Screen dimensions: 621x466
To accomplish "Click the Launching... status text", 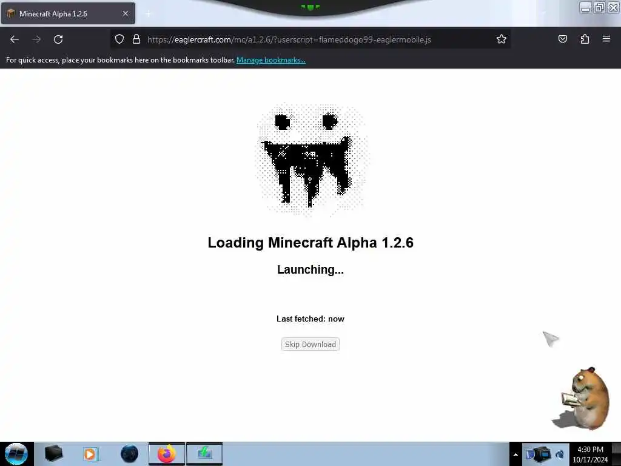I will tap(310, 269).
